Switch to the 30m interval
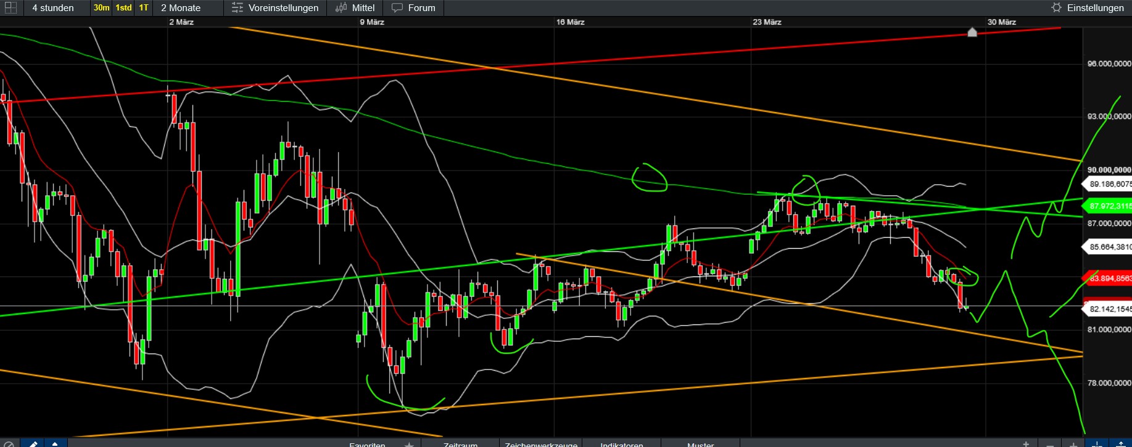 point(101,8)
